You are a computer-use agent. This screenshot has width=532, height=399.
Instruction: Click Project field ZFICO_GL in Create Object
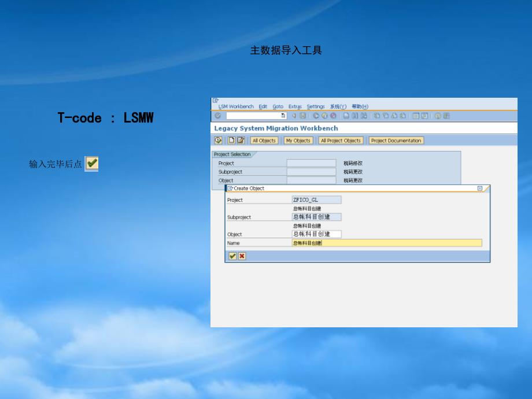[x=316, y=200]
